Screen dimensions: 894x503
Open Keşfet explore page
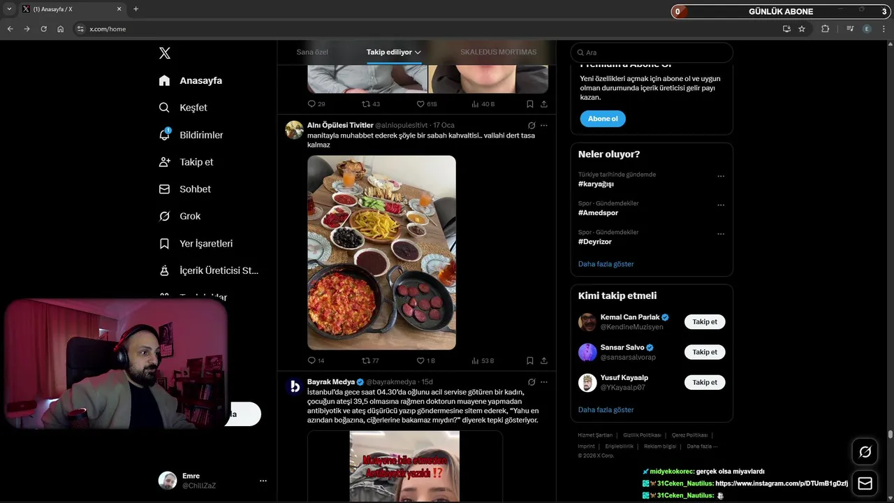pyautogui.click(x=183, y=108)
